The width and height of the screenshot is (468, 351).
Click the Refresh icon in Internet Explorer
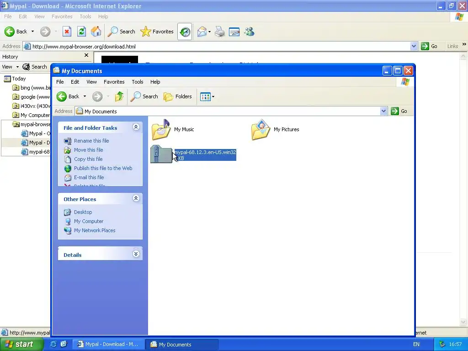(x=81, y=32)
